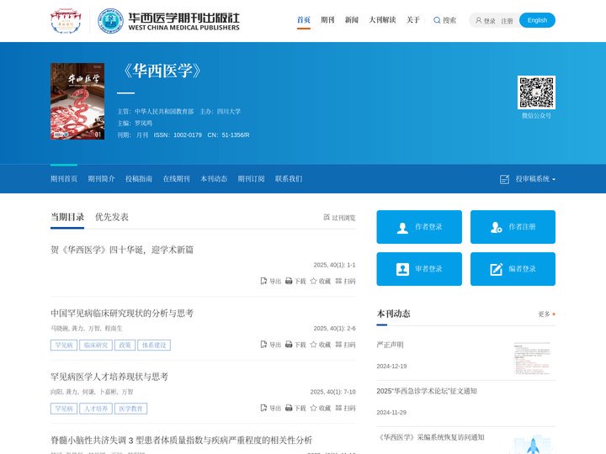This screenshot has width=606, height=454.
Task: Click the user icon beside 登录
Action: (478, 20)
